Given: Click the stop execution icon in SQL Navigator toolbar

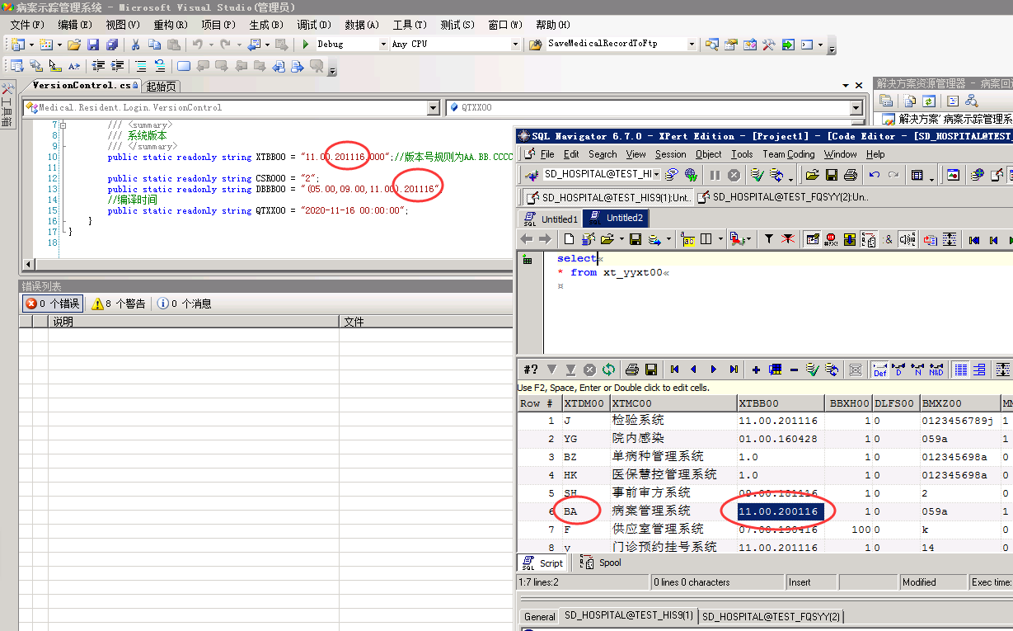Looking at the screenshot, I should click(734, 175).
